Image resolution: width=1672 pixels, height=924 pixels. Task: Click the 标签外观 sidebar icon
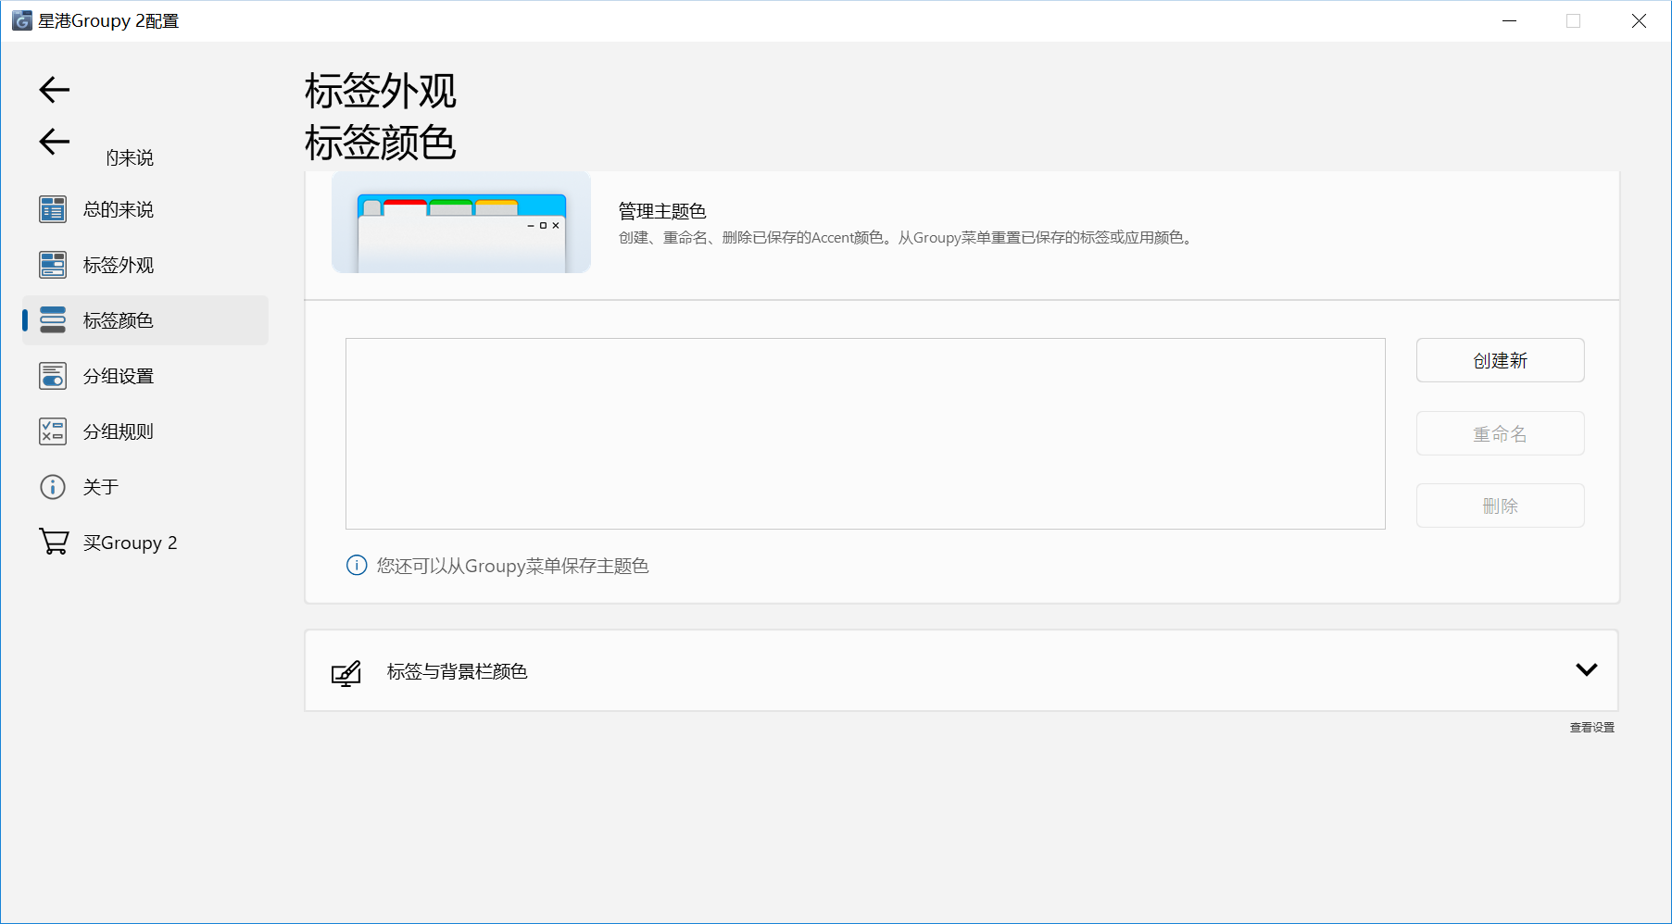coord(53,265)
